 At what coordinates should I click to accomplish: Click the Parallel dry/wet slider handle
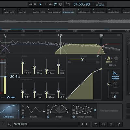click(82, 59)
